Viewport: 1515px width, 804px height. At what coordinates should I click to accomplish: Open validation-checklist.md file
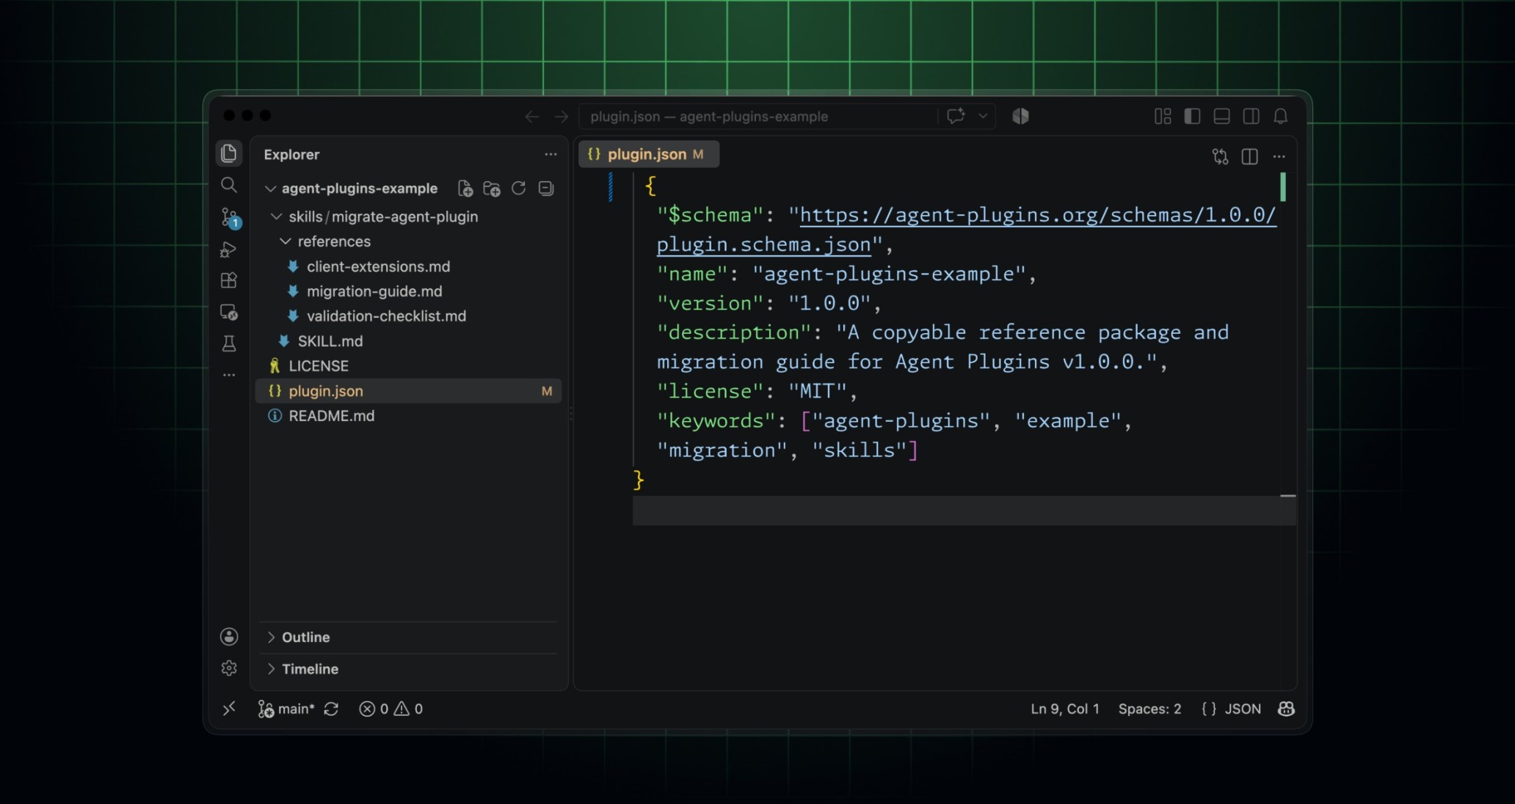[x=408, y=316]
